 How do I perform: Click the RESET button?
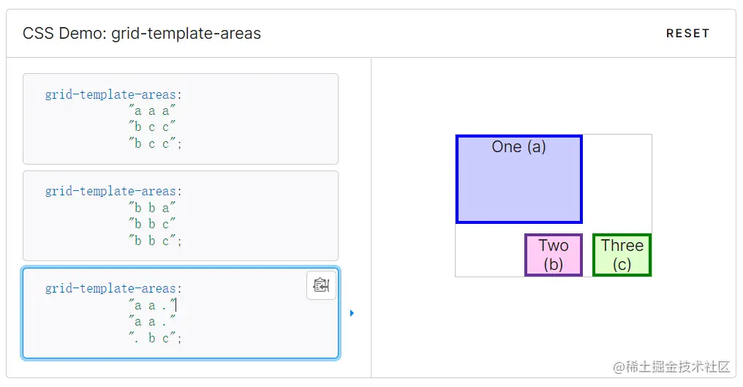pyautogui.click(x=687, y=34)
